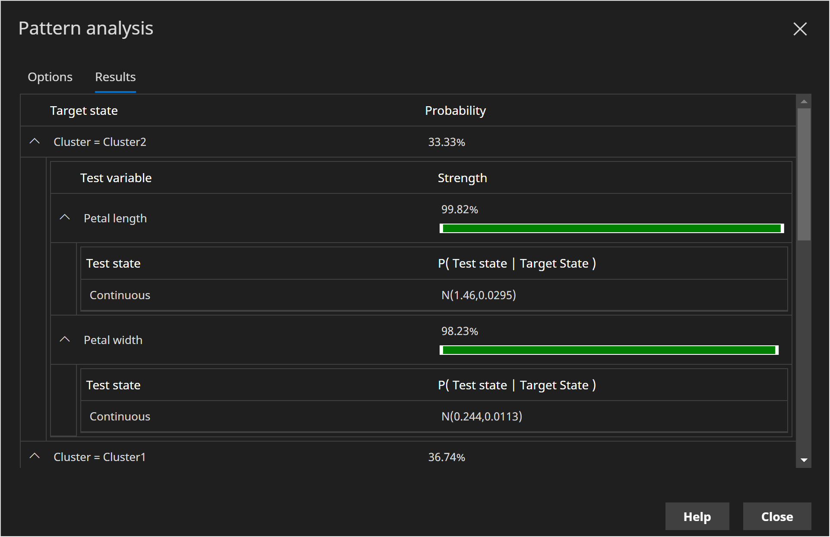The width and height of the screenshot is (830, 537).
Task: Click the Petal length strength bar
Action: [x=611, y=228]
